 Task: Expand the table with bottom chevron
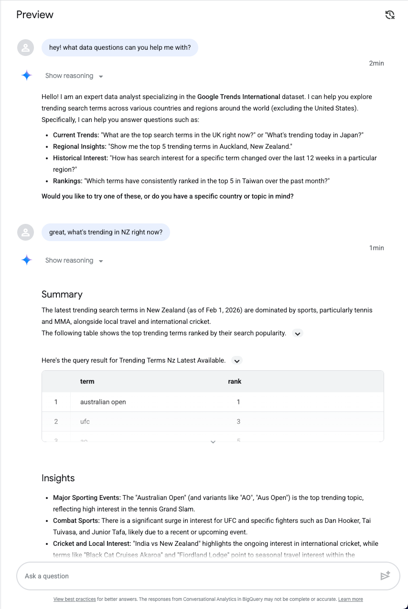pos(213,442)
